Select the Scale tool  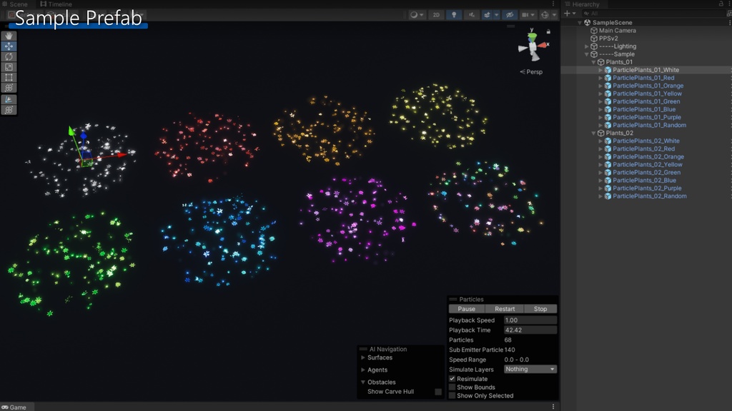(9, 67)
